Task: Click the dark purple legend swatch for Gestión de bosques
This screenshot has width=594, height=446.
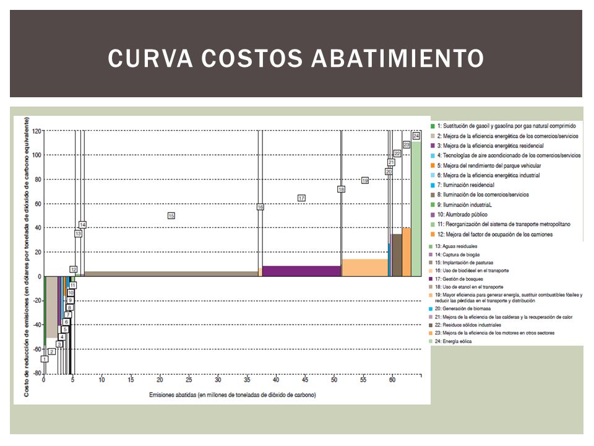Action: click(431, 279)
